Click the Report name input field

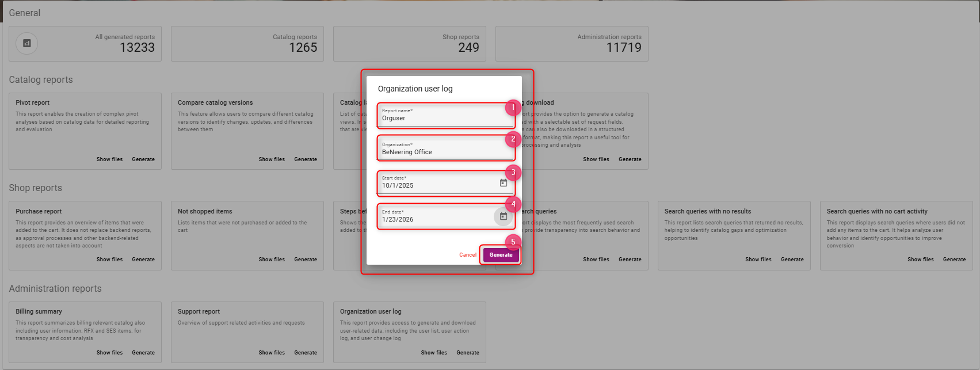tap(443, 118)
